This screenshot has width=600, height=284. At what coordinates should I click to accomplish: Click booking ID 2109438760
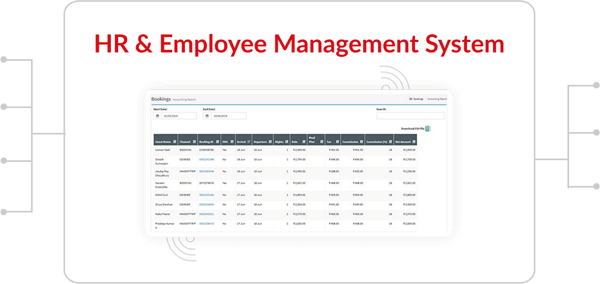pos(206,150)
